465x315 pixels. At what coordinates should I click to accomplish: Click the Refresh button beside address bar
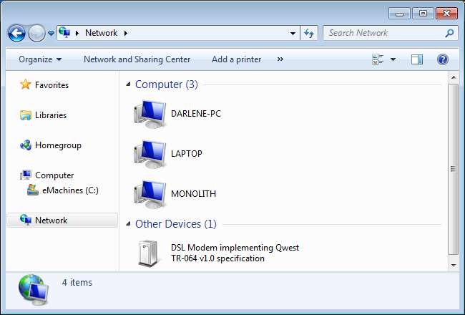click(309, 33)
